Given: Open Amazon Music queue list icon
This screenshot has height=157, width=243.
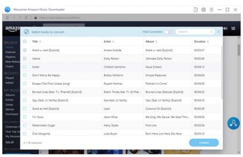Looking at the screenshot, I should 233,28.
